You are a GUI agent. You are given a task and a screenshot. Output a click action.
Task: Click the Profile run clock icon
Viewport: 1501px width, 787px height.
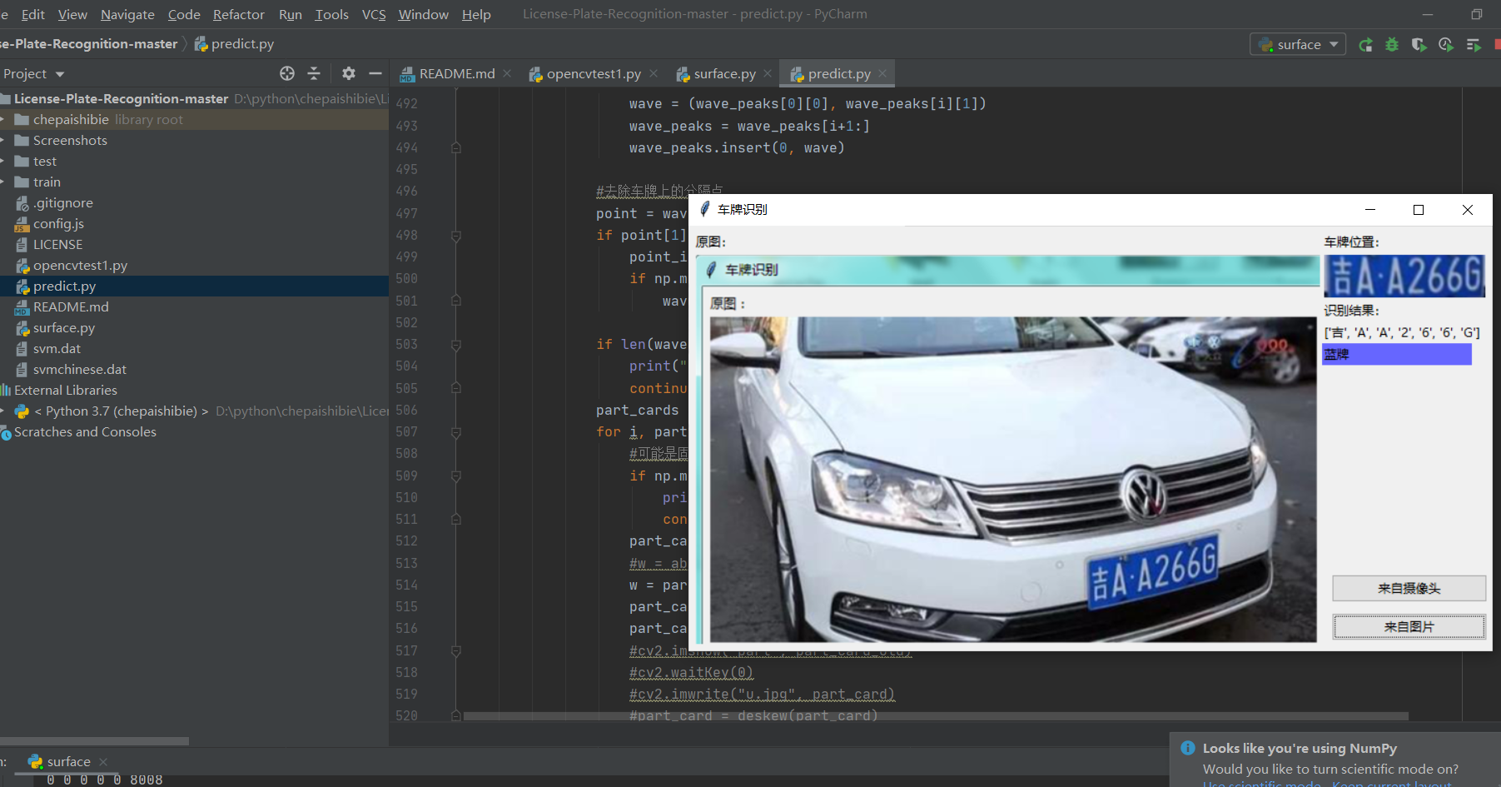1446,45
